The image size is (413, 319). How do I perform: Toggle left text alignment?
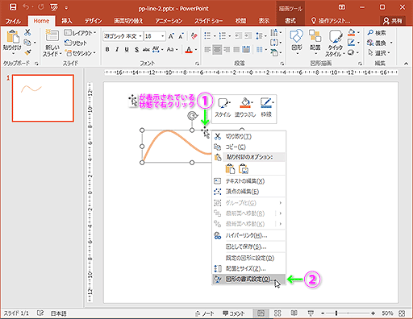click(x=207, y=49)
